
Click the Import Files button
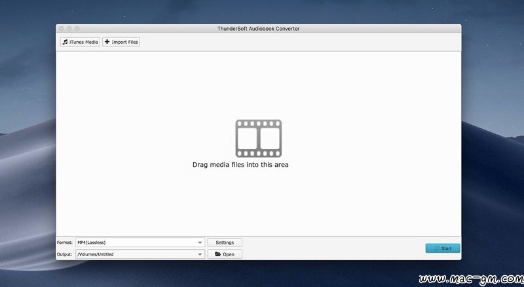[x=121, y=42]
